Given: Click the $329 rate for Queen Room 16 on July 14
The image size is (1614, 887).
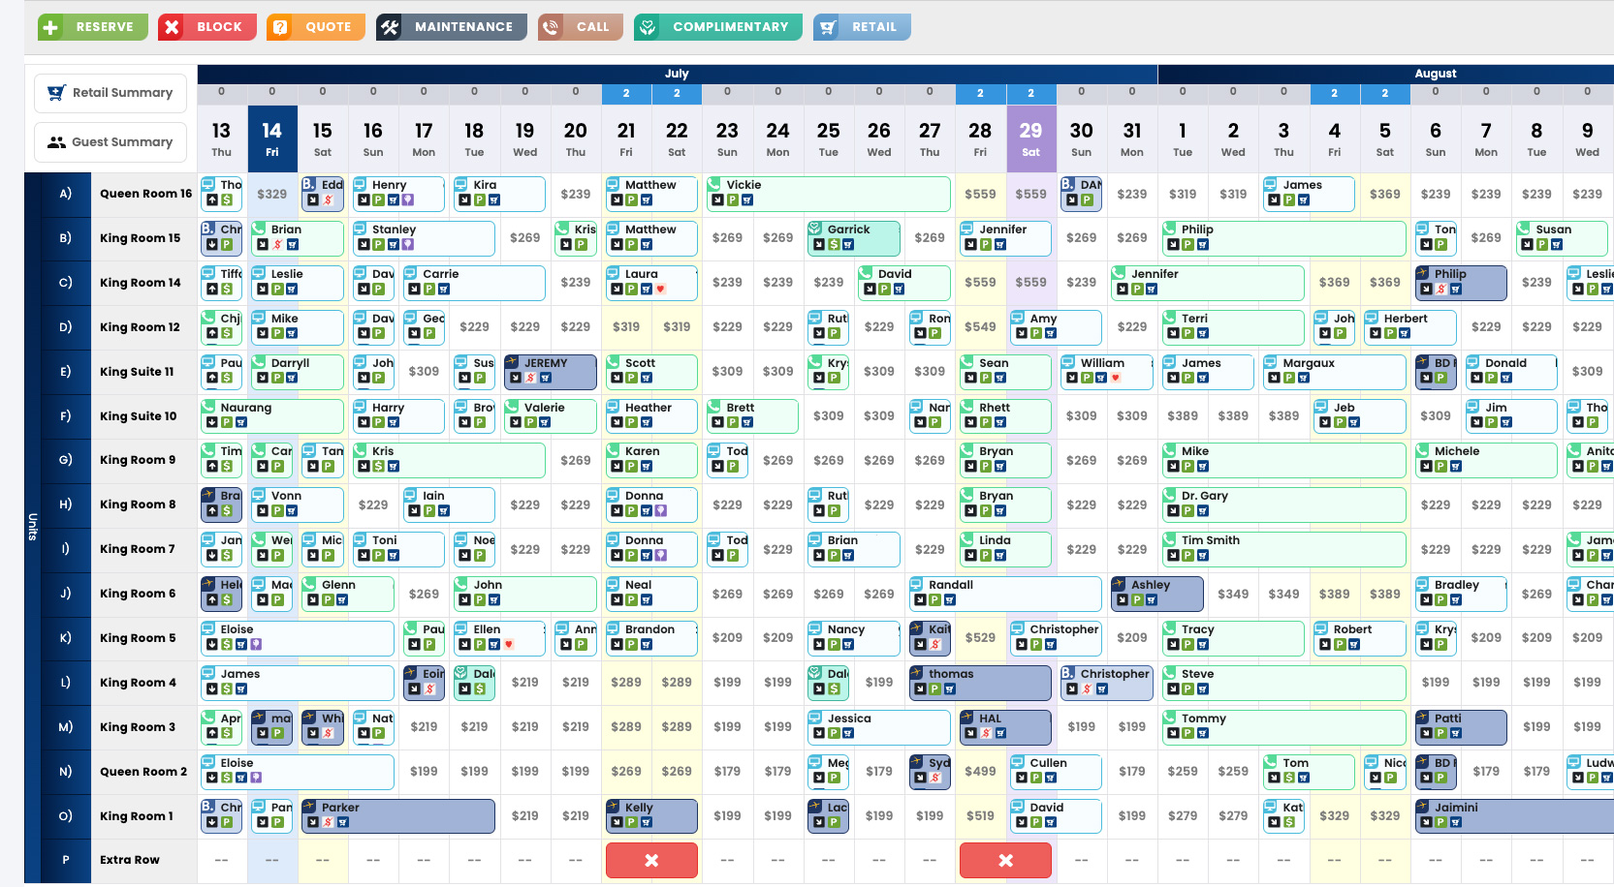Looking at the screenshot, I should click(x=272, y=194).
